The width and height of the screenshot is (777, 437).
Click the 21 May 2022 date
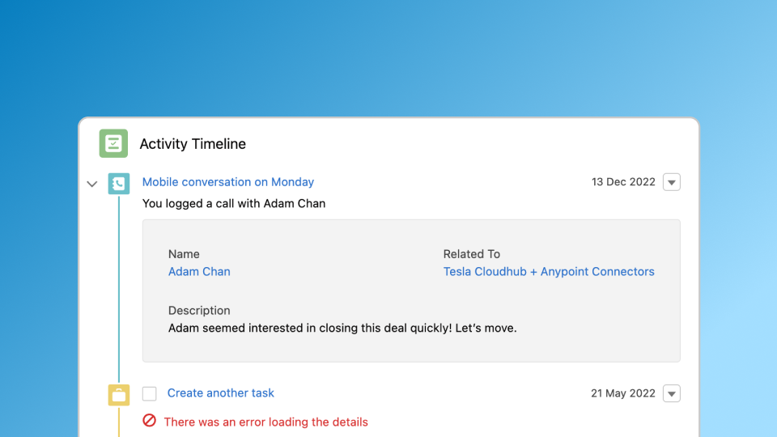point(622,393)
